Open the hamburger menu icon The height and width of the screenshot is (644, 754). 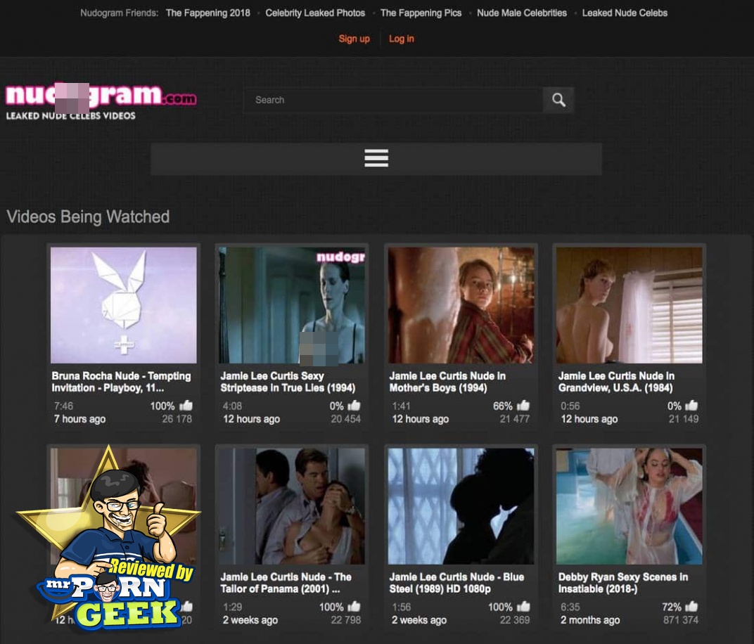coord(376,158)
